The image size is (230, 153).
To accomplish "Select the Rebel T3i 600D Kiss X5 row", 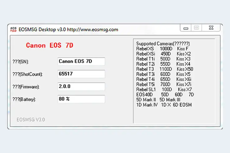I will pos(163,74).
